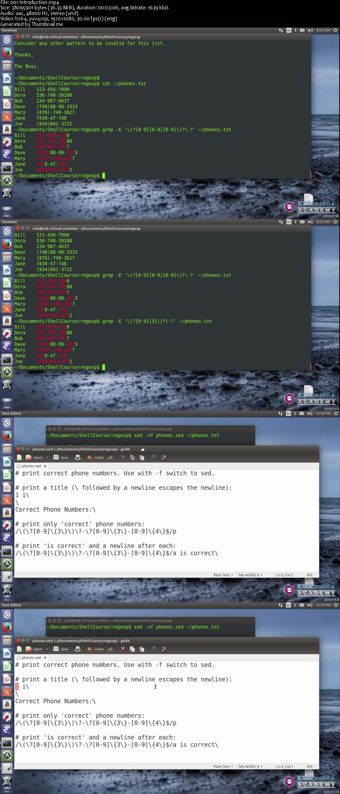Click Copy icon in 12:47 PM gedit toolbar
The image size is (340, 794).
coord(132,649)
